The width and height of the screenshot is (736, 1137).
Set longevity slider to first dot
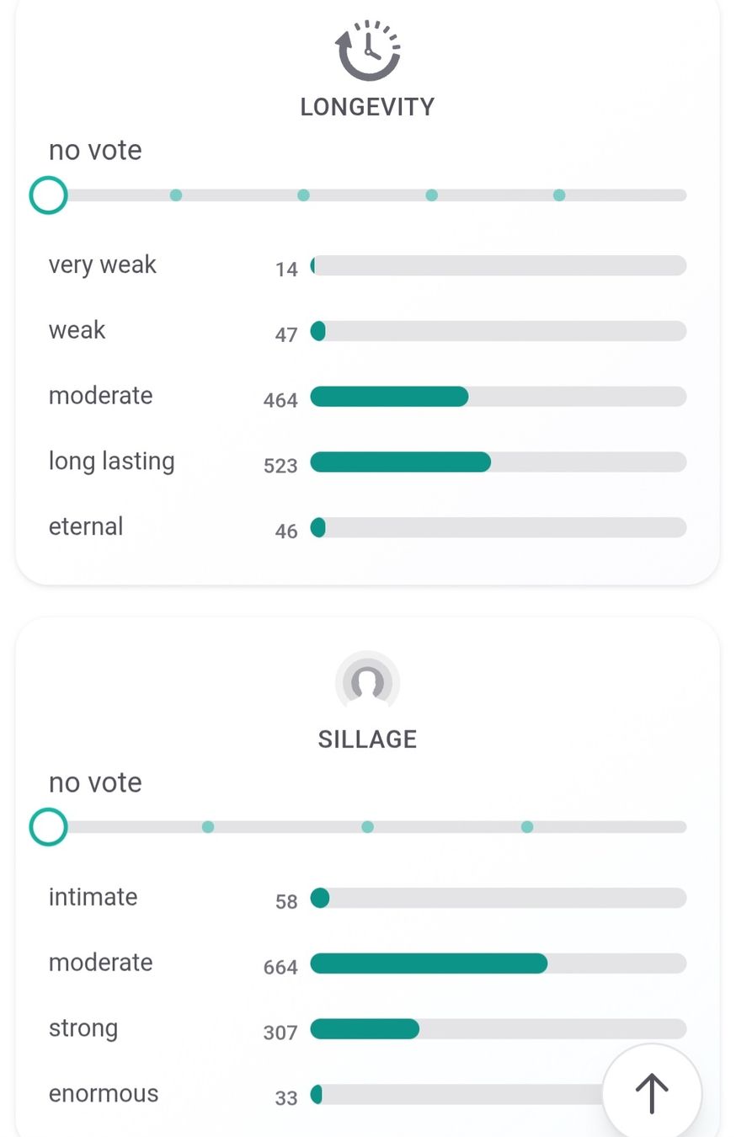176,195
